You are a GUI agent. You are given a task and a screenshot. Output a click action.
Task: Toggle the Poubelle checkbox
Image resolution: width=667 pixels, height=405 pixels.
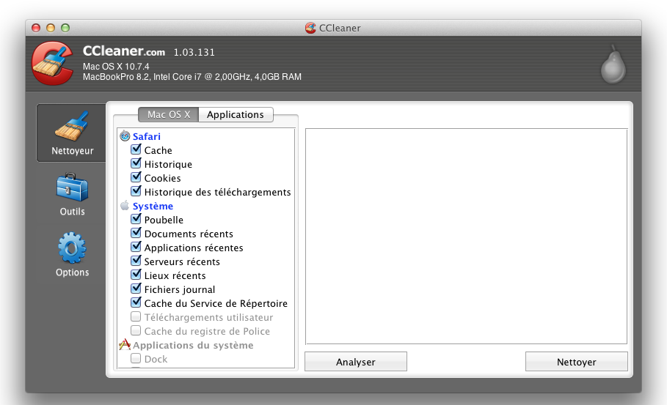click(x=136, y=220)
